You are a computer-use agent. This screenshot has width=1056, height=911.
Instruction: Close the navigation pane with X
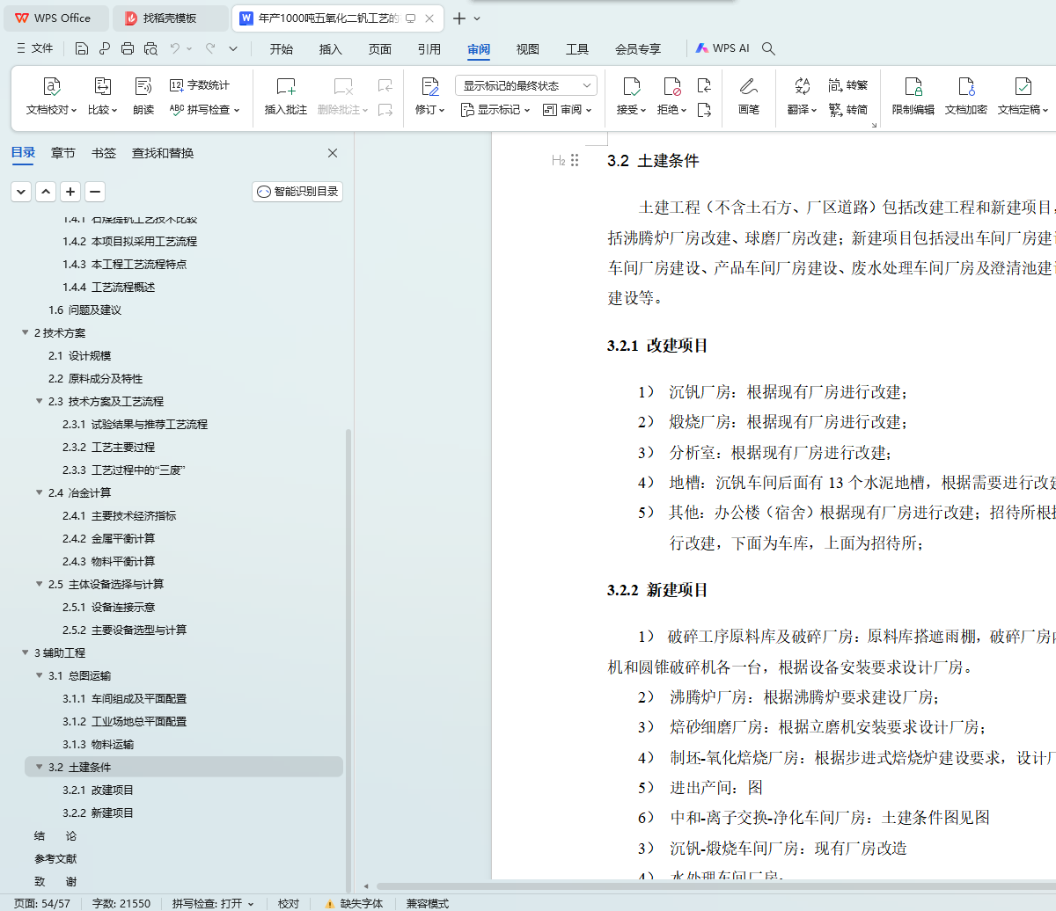[x=333, y=153]
